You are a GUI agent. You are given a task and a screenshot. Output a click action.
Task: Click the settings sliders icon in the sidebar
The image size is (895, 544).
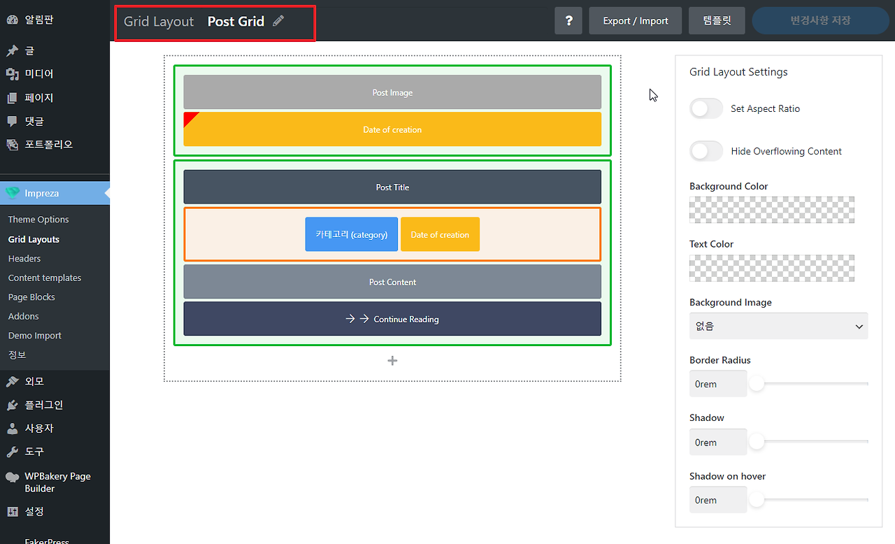13,512
